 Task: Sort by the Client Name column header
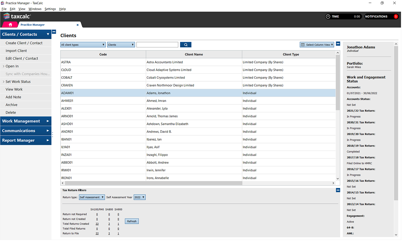coord(194,54)
